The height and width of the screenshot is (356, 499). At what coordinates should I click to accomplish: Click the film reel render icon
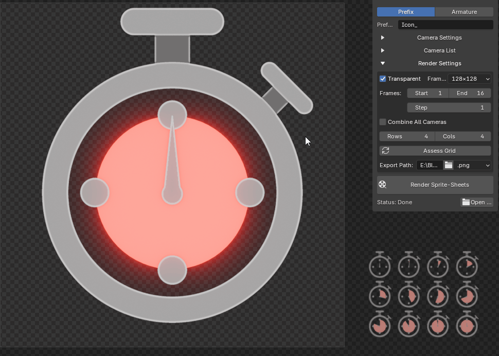click(382, 185)
